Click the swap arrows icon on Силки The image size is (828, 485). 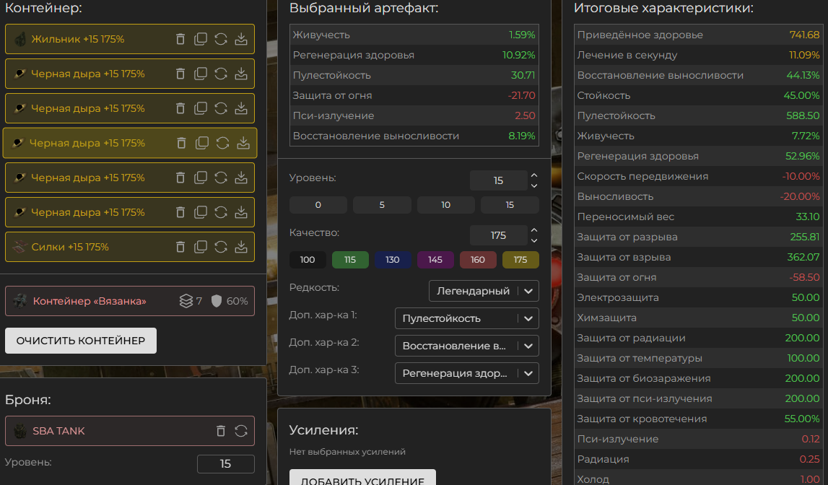click(221, 247)
